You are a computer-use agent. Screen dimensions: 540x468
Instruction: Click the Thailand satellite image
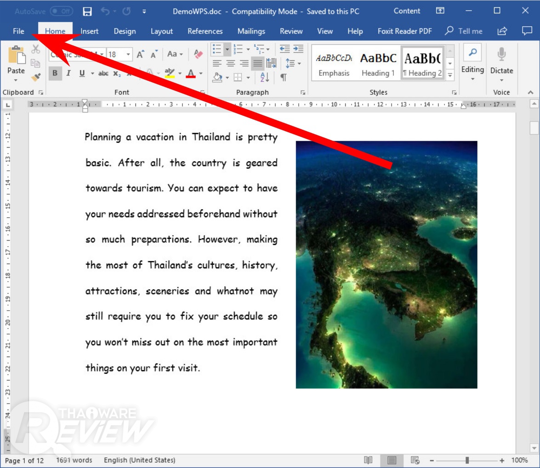click(x=386, y=265)
